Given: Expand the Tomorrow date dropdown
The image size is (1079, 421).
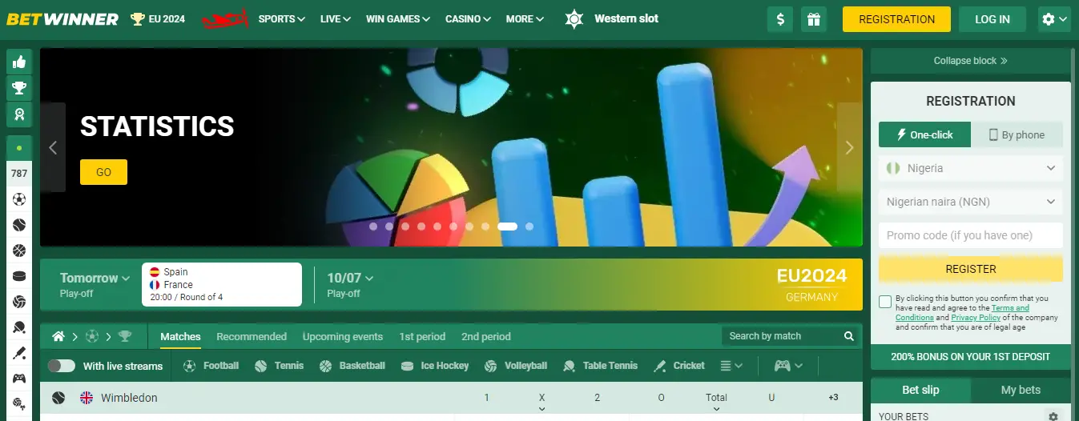Looking at the screenshot, I should (x=95, y=278).
